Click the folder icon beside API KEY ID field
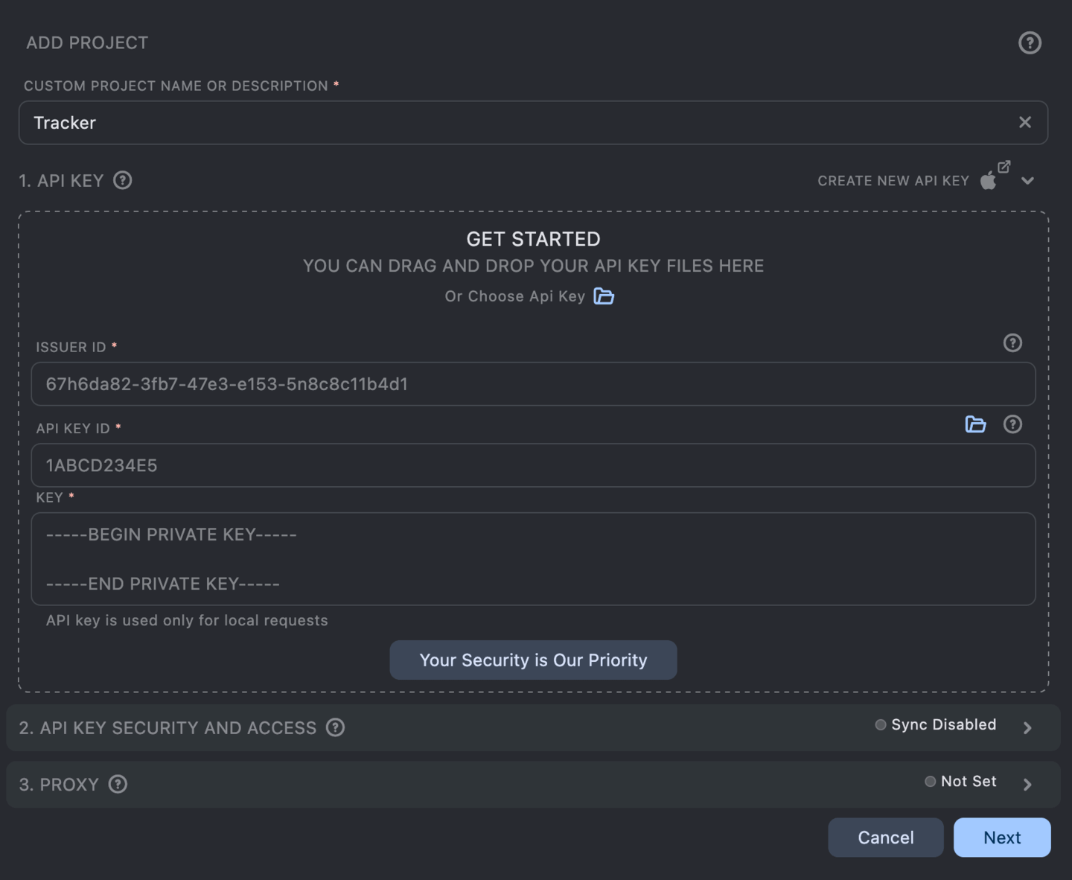The image size is (1072, 880). click(x=975, y=424)
